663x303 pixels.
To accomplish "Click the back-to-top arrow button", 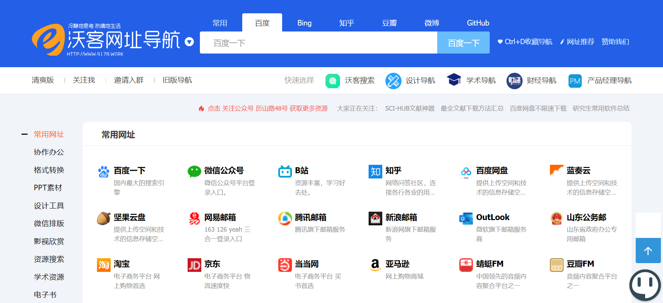I will (648, 251).
